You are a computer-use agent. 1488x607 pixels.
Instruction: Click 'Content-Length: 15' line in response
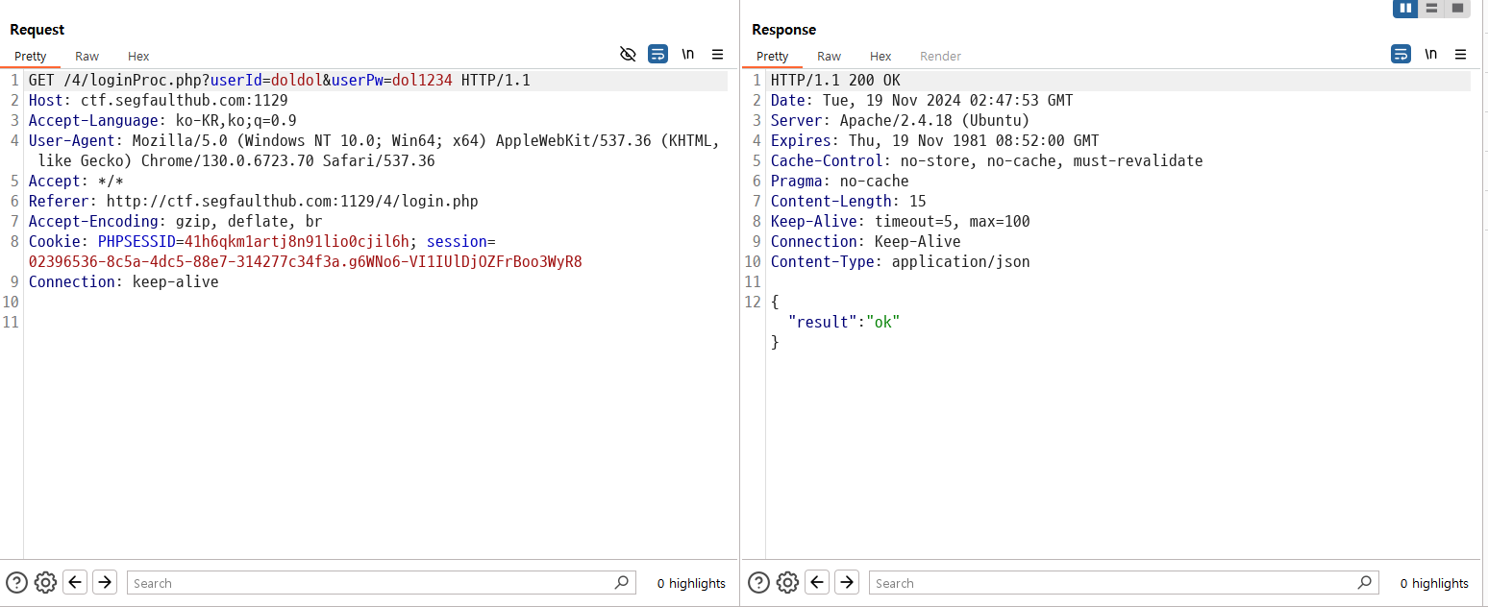(x=849, y=202)
